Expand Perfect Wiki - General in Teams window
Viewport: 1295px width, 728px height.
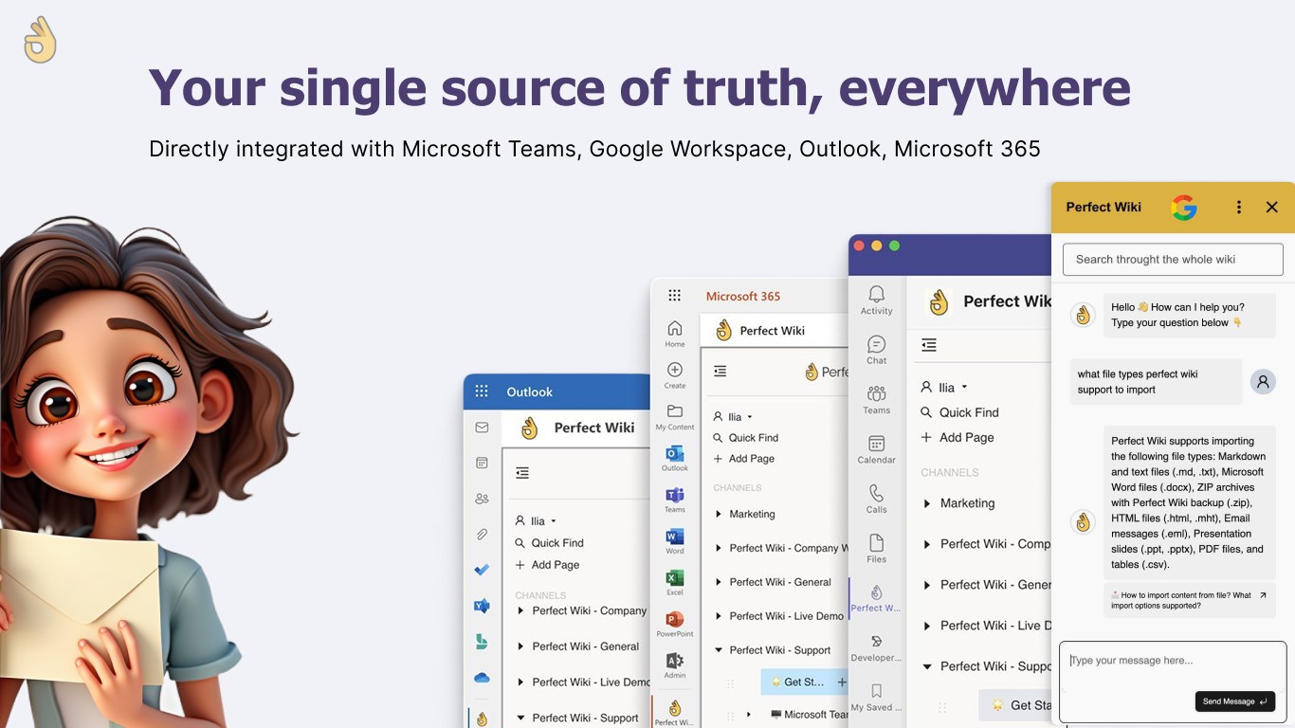pyautogui.click(x=927, y=585)
